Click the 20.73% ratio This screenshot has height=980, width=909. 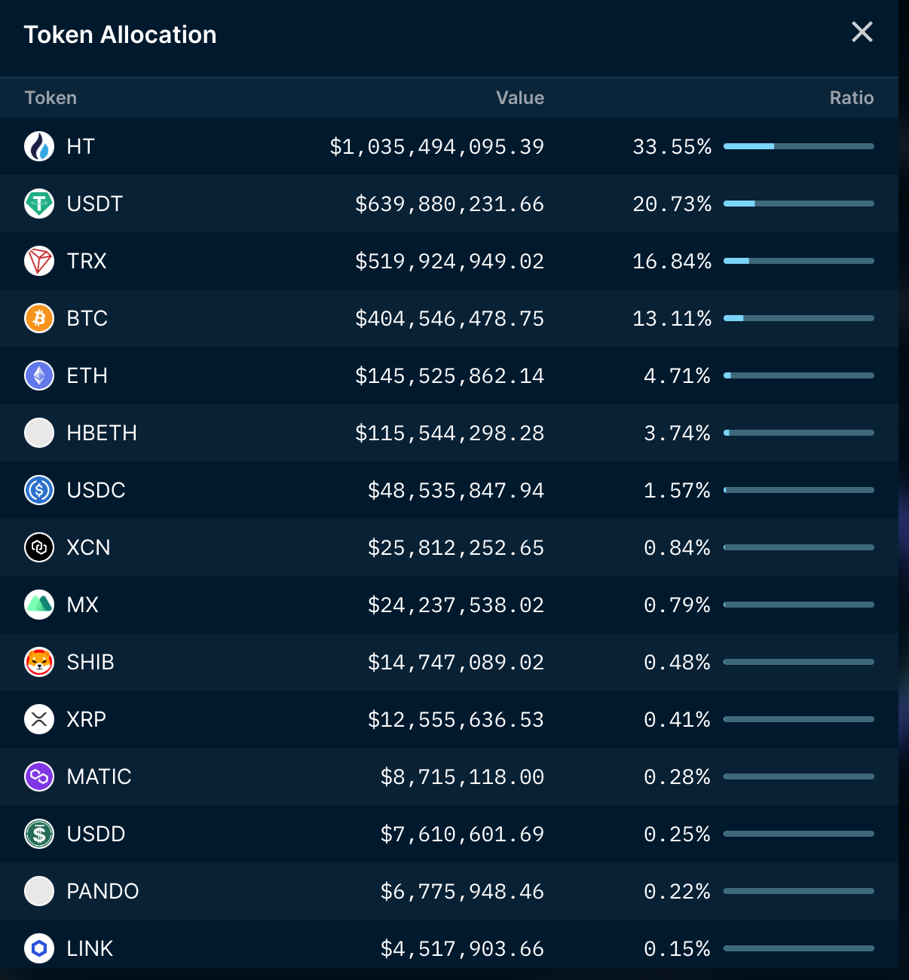coord(672,204)
